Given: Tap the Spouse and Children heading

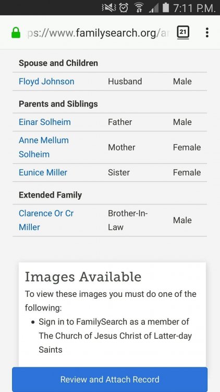Looking at the screenshot, I should [58, 63].
